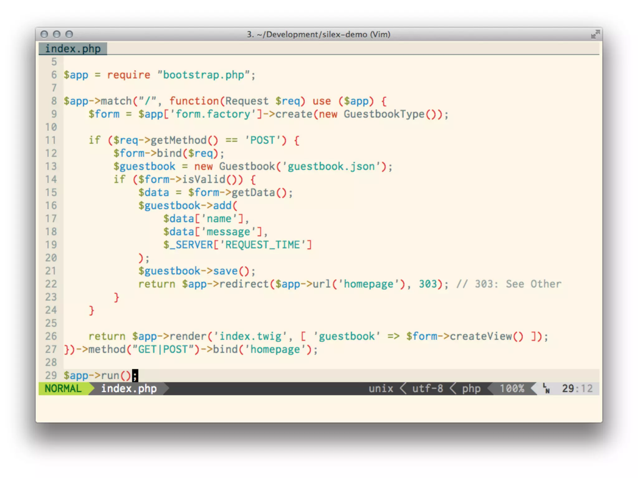This screenshot has height=478, width=638.
Task: Click the unix file format segment
Action: pos(381,388)
